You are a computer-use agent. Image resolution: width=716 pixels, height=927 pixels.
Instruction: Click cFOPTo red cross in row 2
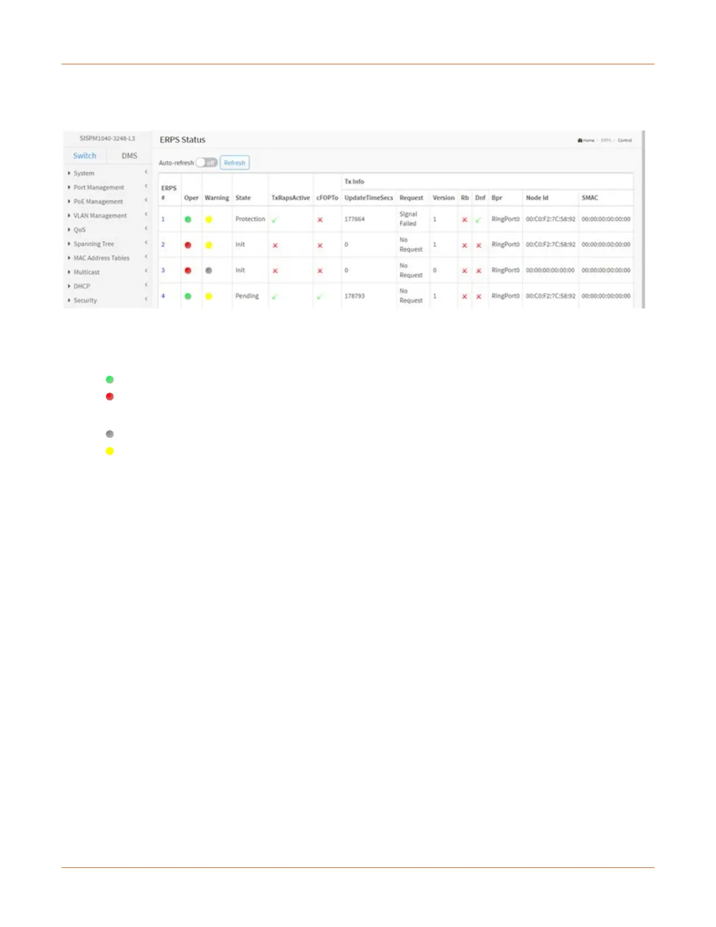point(320,245)
